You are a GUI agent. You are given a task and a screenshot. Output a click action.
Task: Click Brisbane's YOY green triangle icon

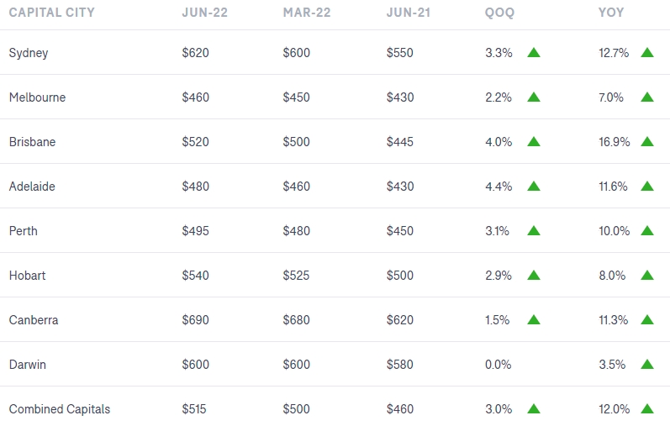(647, 141)
